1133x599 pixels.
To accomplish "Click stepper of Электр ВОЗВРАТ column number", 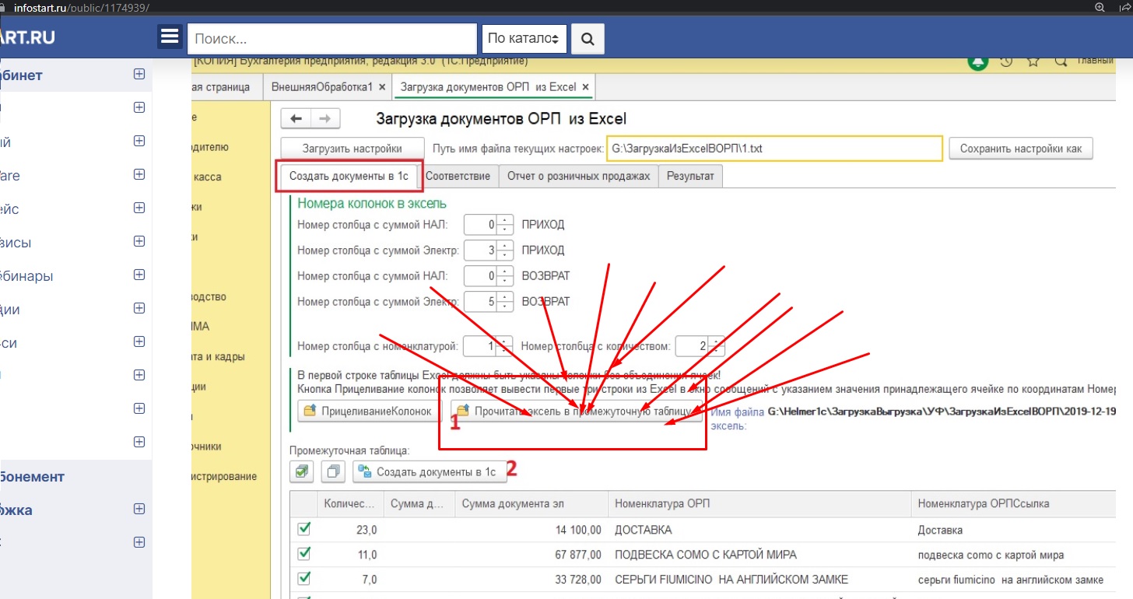I will click(506, 301).
